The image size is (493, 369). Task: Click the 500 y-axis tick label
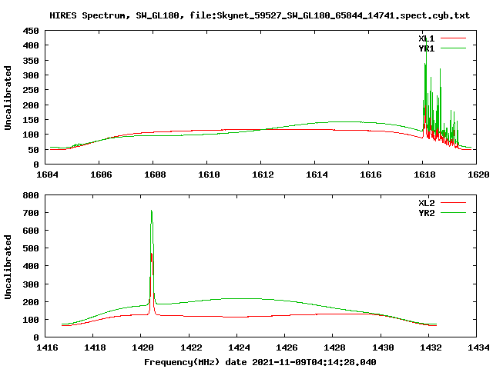(x=31, y=248)
